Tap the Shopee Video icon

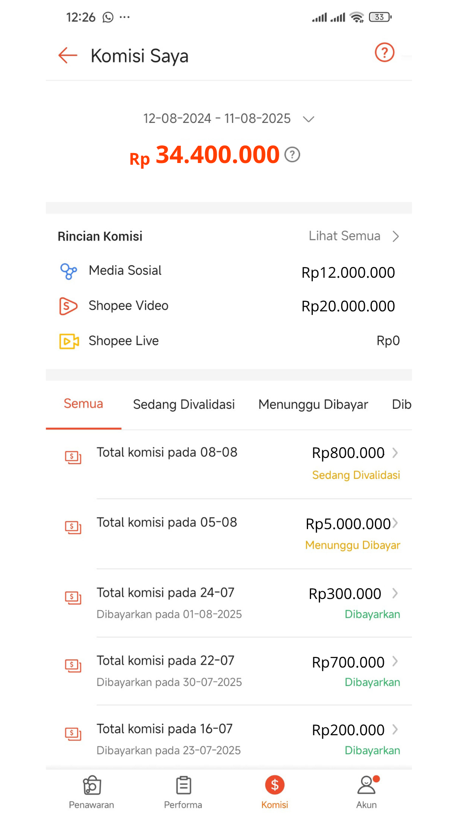(x=68, y=306)
